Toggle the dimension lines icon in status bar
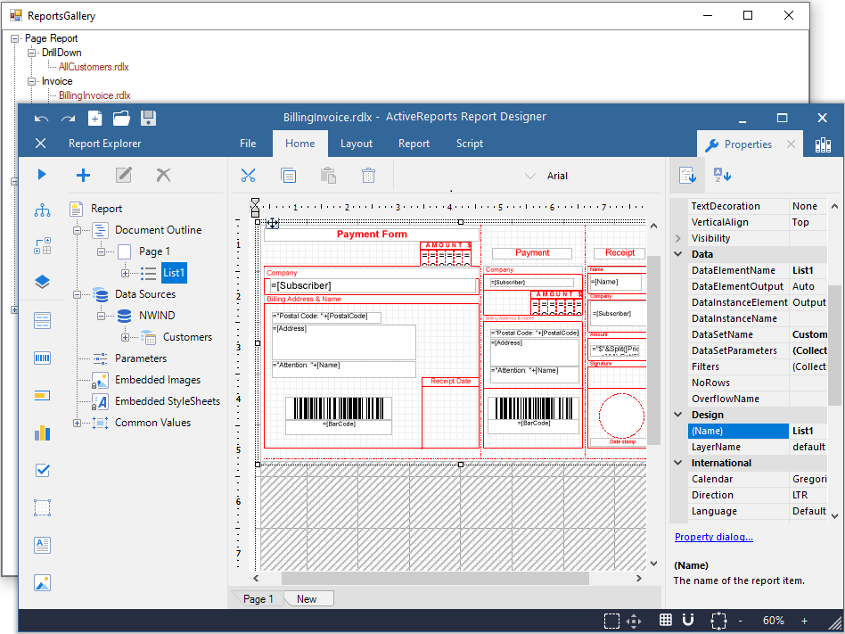Image resolution: width=845 pixels, height=634 pixels. (719, 621)
